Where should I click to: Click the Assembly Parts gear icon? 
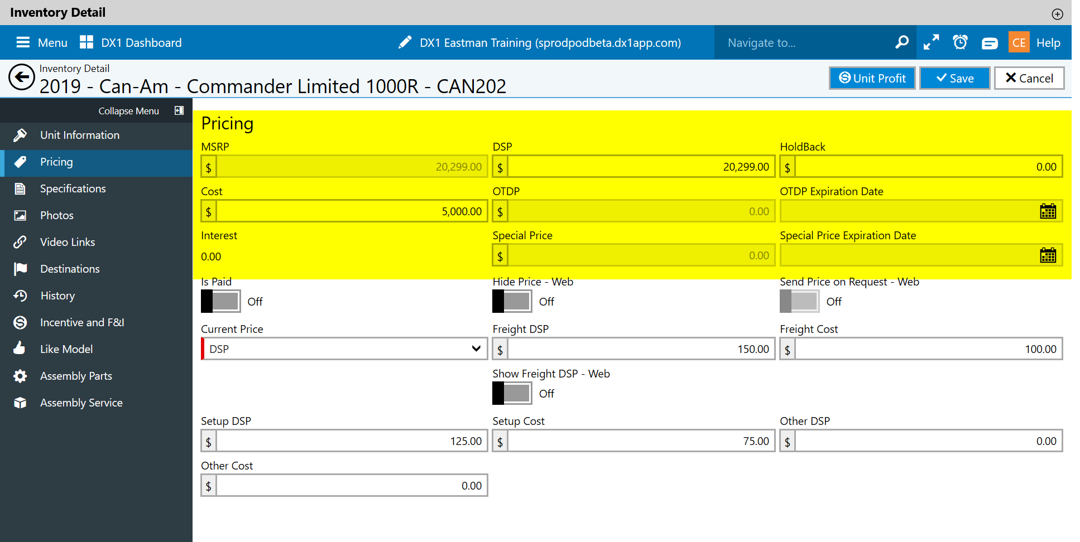(x=20, y=376)
